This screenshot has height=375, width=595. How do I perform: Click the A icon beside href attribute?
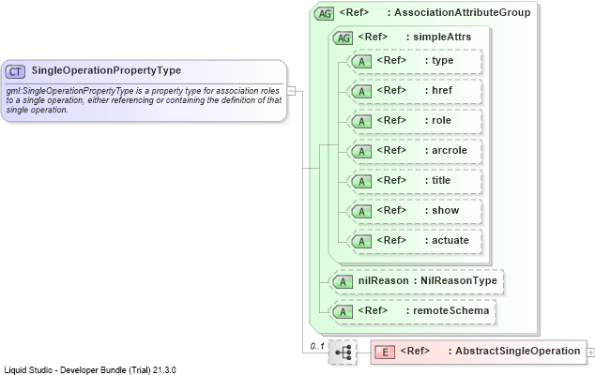361,91
